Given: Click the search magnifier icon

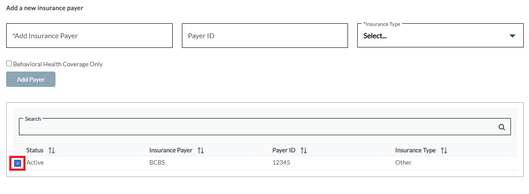Looking at the screenshot, I should 501,127.
